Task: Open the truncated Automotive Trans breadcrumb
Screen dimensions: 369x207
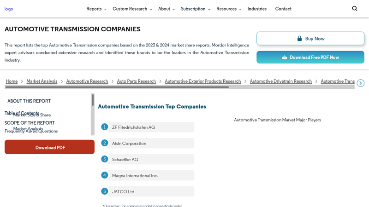Action: point(338,81)
